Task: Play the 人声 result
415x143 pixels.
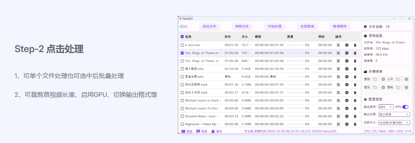Action: coord(406,79)
